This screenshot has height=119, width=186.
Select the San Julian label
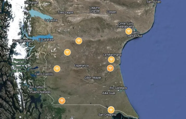point(153,2)
